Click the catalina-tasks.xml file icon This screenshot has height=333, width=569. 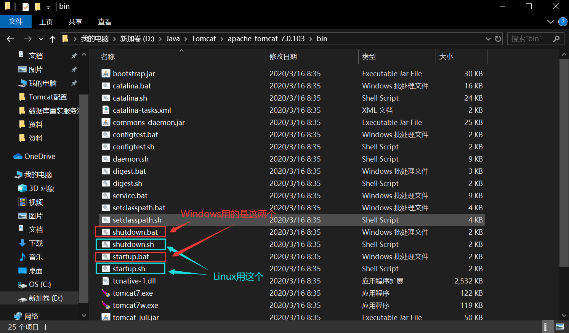click(x=106, y=110)
